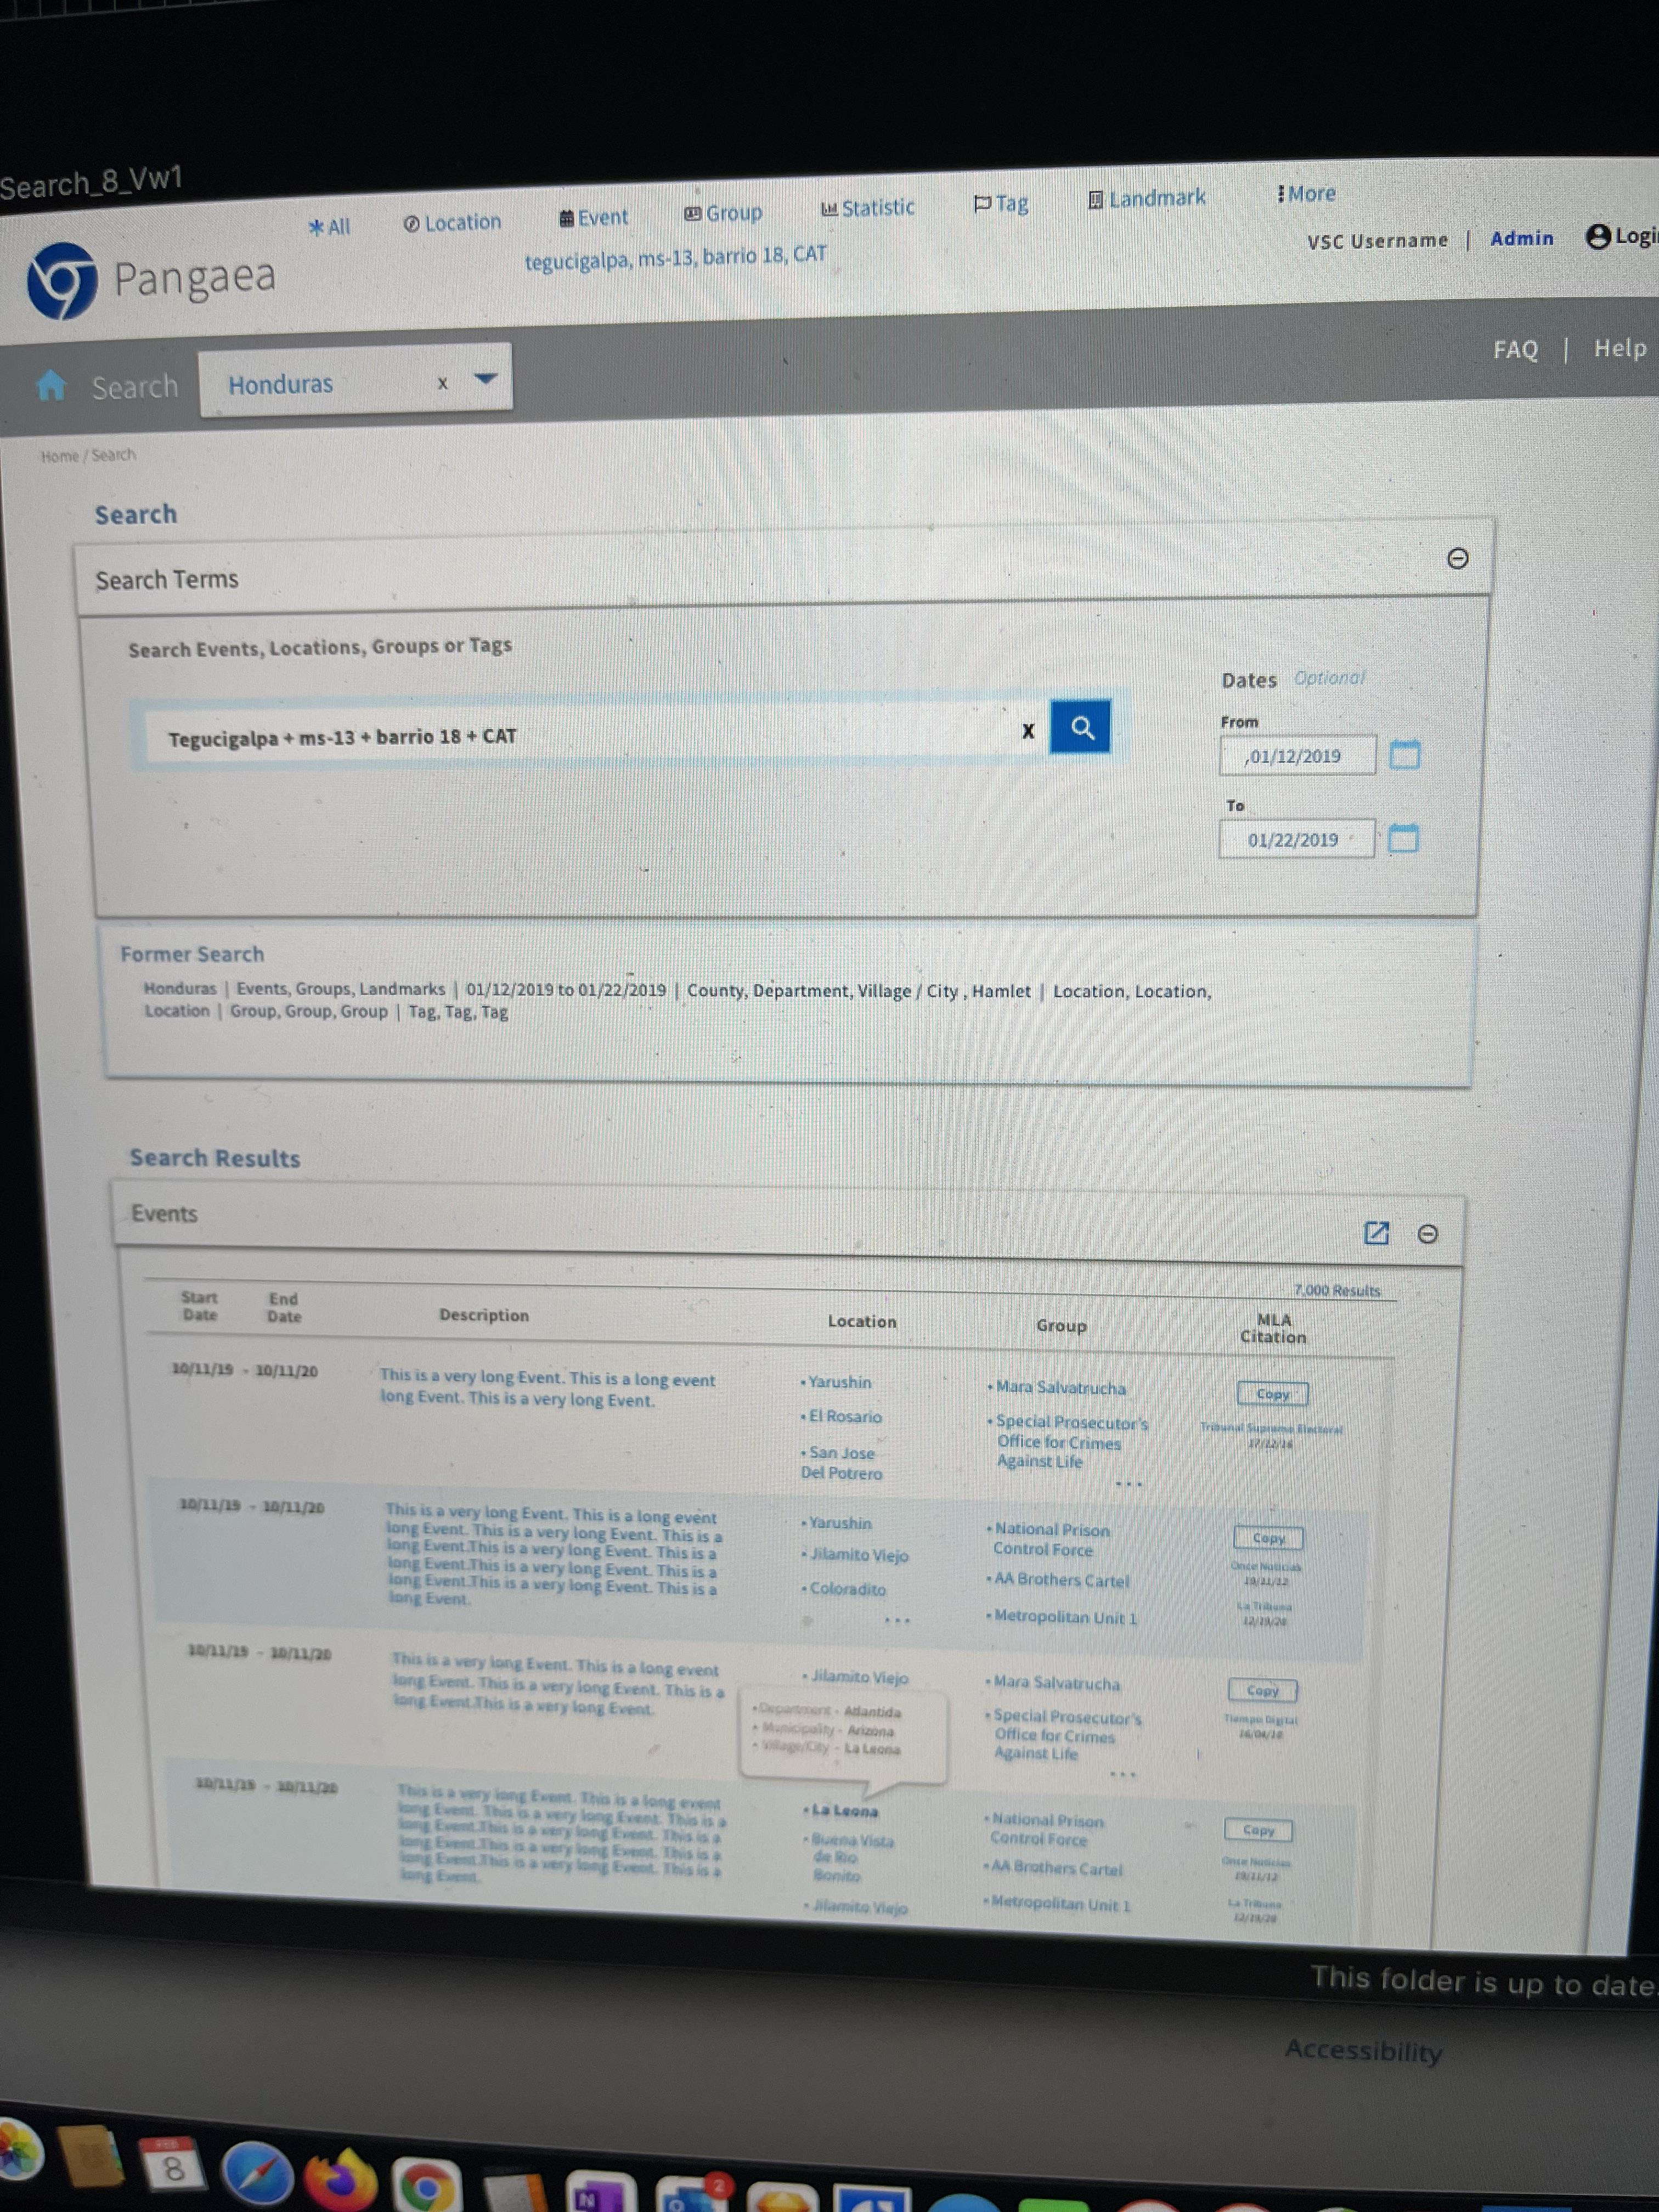Open Firefox from the dock
Screen dimensions: 1659x2212
[x=340, y=2180]
